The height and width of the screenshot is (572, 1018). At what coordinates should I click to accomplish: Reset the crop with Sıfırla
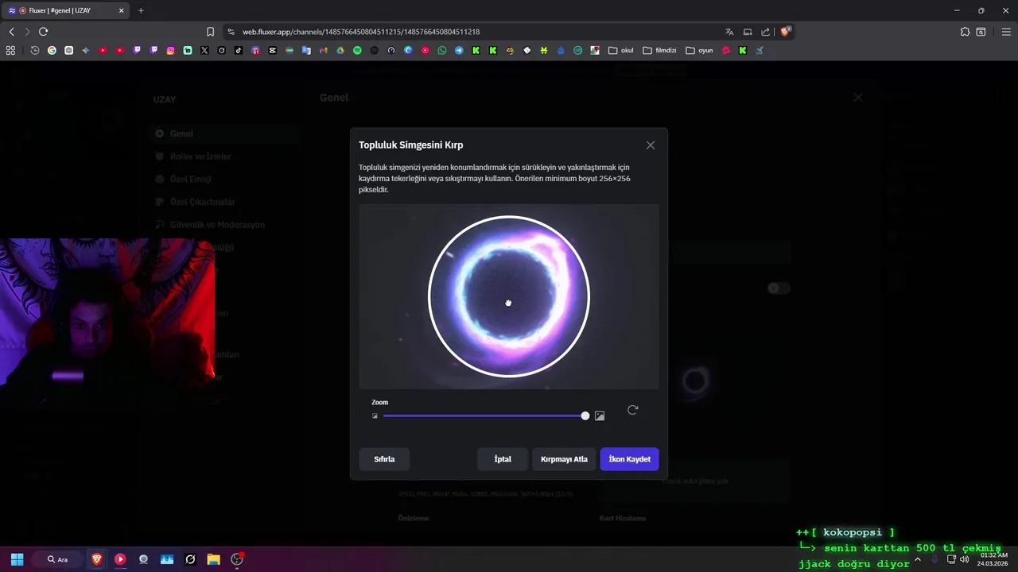[384, 459]
